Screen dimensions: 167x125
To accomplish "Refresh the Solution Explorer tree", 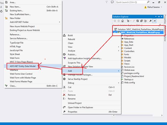I will (x=138, y=21).
